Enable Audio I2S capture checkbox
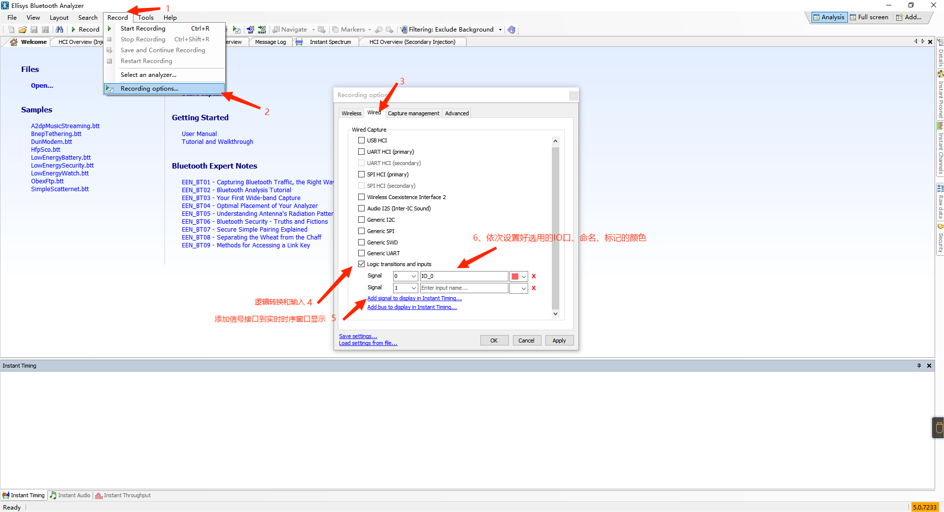The height and width of the screenshot is (512, 944). coord(361,208)
